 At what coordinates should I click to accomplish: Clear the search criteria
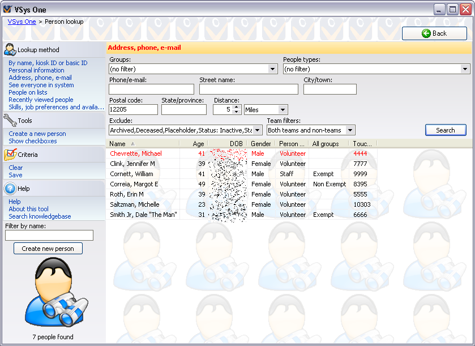[x=15, y=168]
